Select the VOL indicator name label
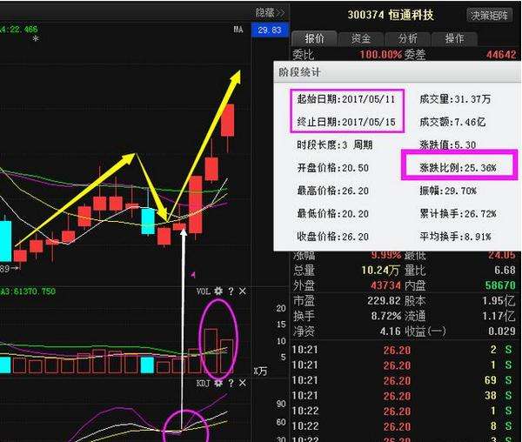Viewport: 522px width, 442px height. 203,291
